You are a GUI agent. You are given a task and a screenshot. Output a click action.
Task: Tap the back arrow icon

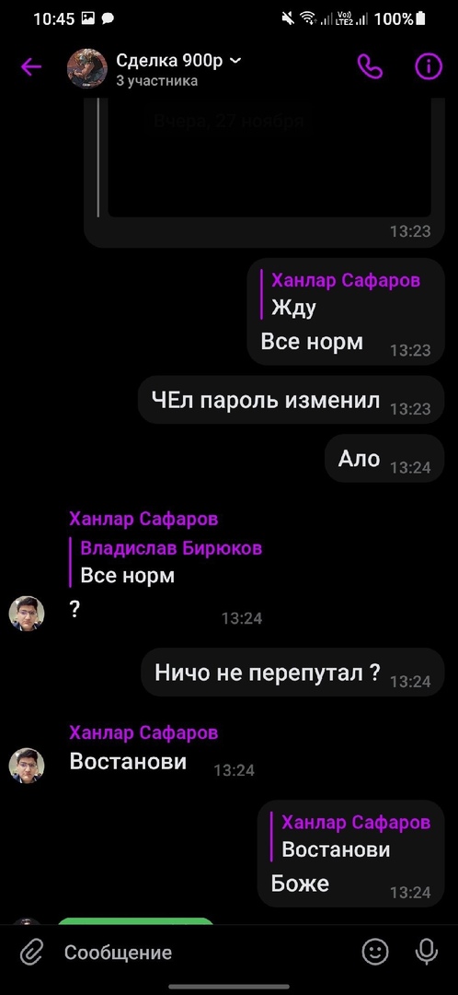click(31, 67)
